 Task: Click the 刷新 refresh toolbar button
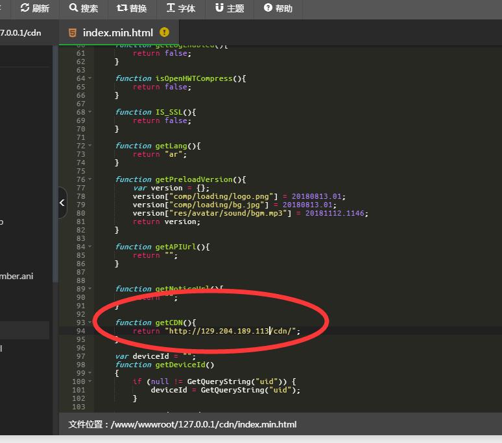pyautogui.click(x=34, y=8)
